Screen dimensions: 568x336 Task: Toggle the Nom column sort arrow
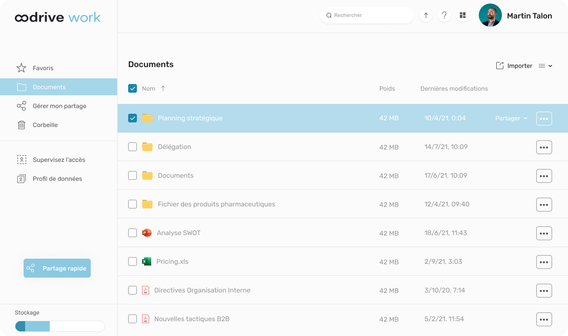[163, 88]
